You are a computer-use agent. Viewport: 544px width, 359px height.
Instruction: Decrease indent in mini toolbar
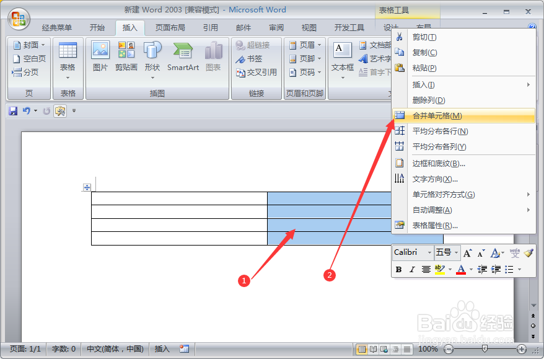tap(482, 270)
